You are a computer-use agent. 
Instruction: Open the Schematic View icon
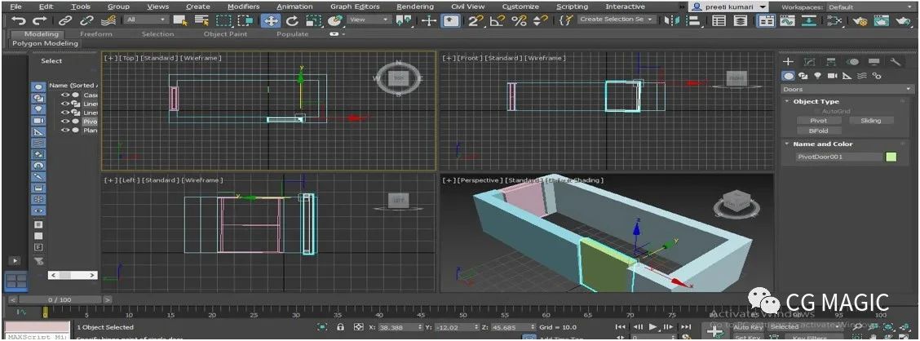810,20
